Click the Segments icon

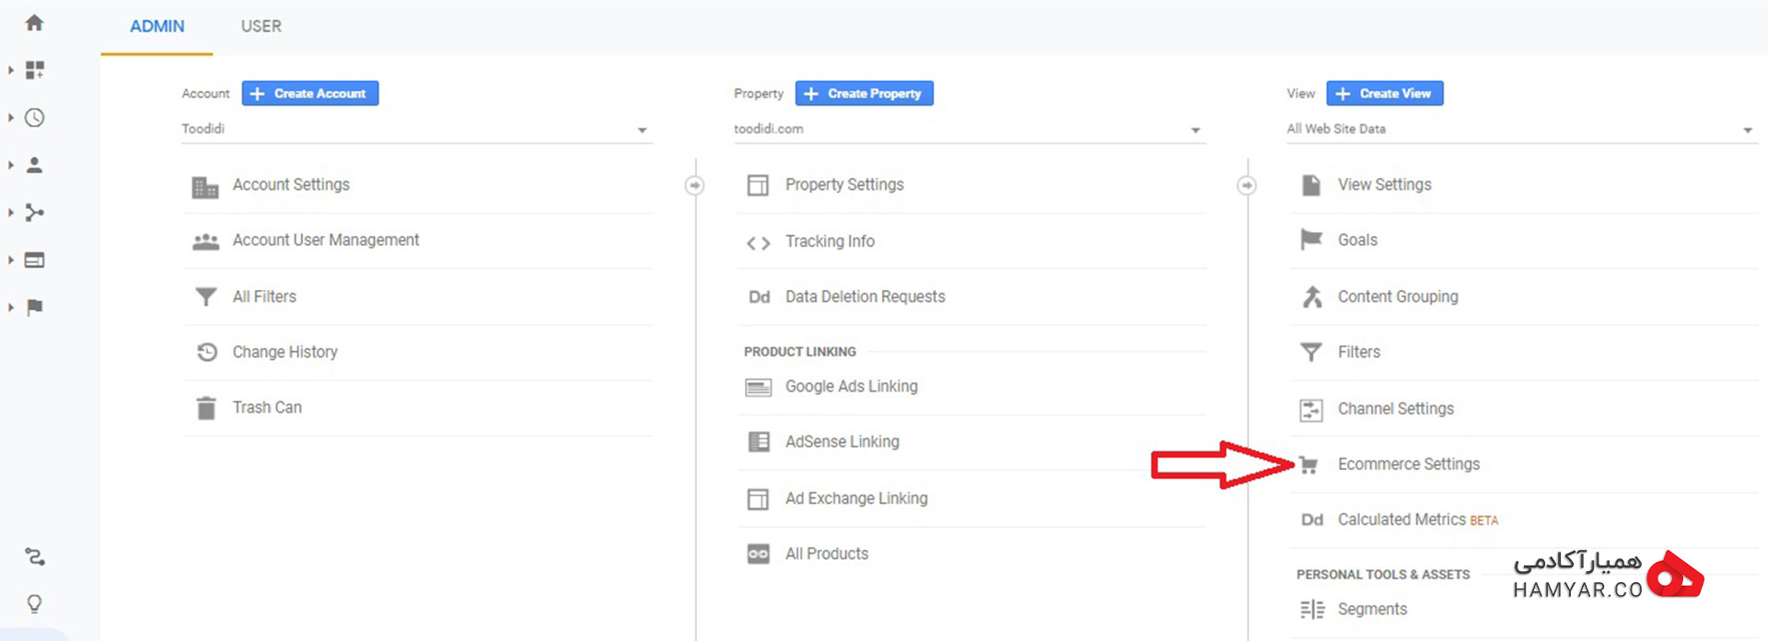point(1312,610)
